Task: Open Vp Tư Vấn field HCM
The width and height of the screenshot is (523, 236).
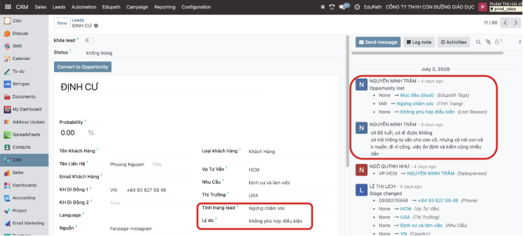Action: click(291, 170)
